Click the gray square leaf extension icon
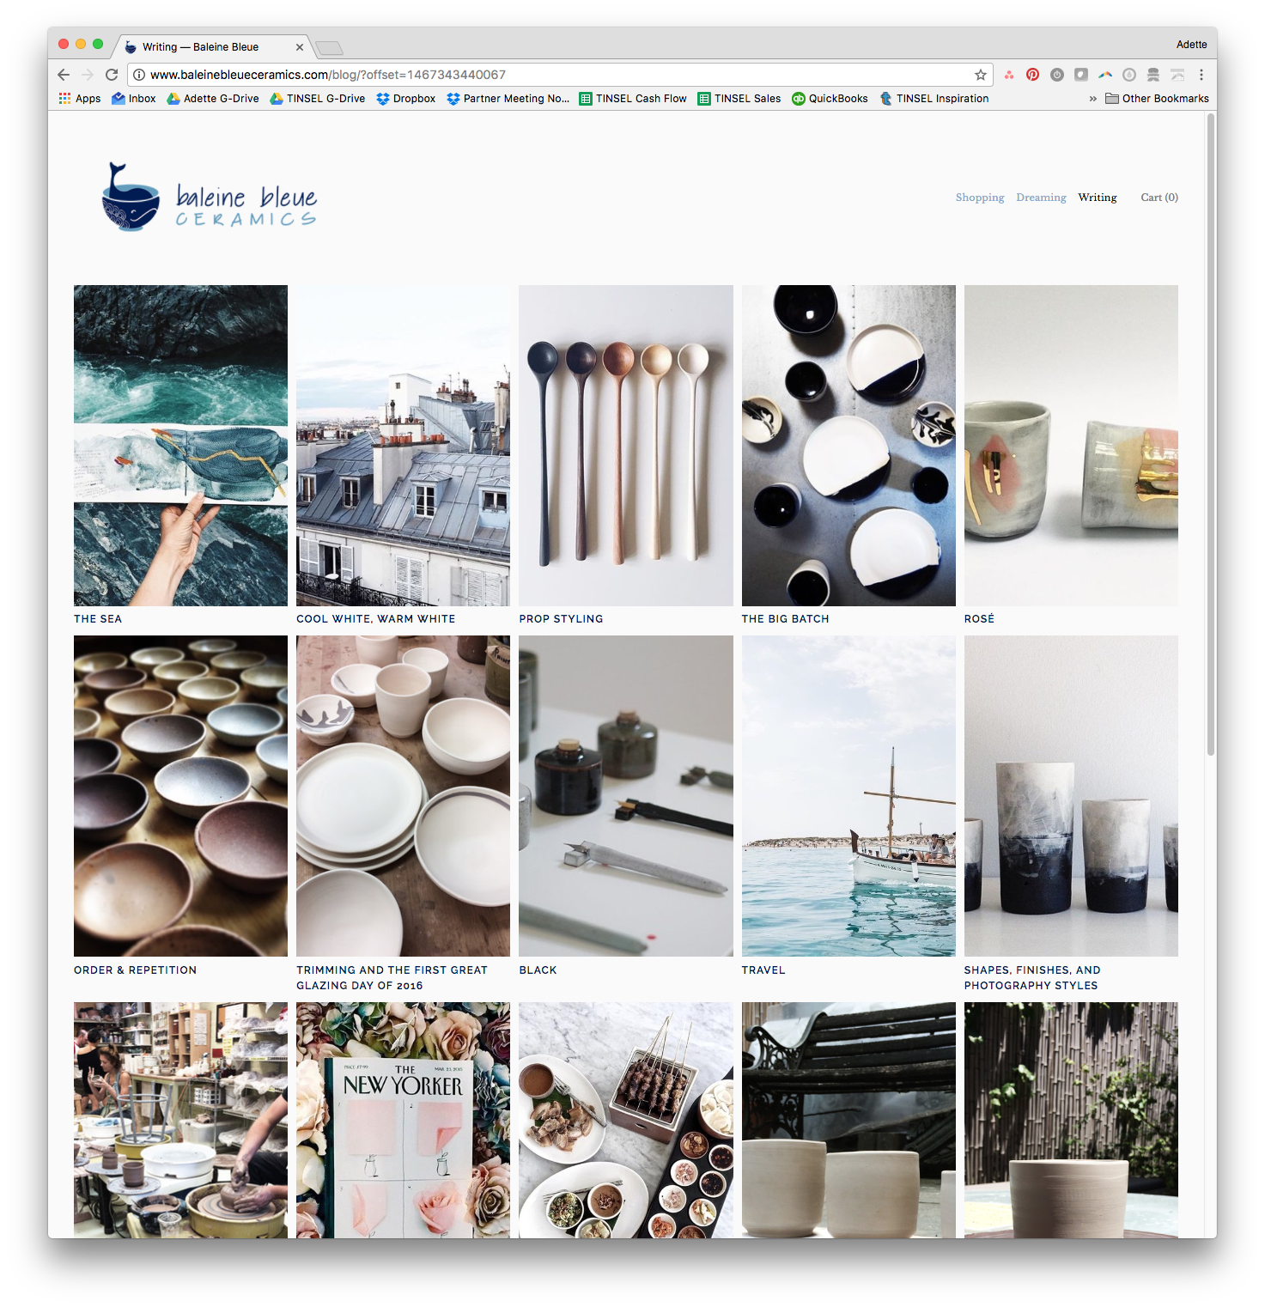The width and height of the screenshot is (1265, 1307). 1081,75
